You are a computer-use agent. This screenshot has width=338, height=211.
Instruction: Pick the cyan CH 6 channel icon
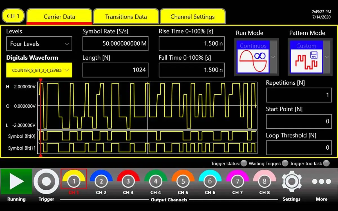pyautogui.click(x=210, y=181)
